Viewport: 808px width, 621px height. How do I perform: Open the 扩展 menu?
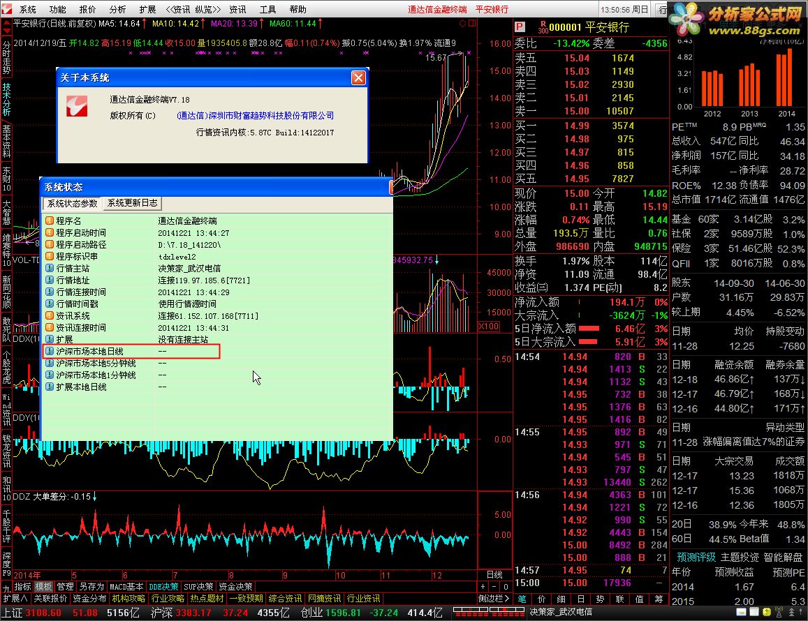147,9
